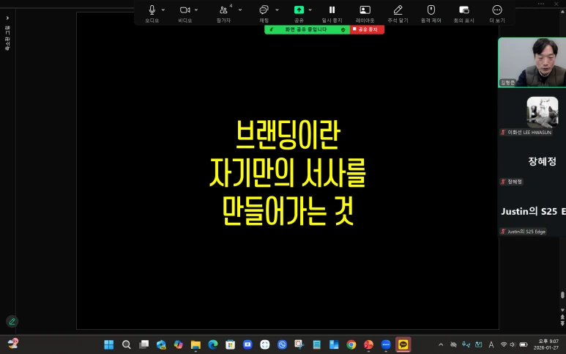The height and width of the screenshot is (354, 566).
Task: Click the Zoom audio microphone icon
Action: pos(152,10)
